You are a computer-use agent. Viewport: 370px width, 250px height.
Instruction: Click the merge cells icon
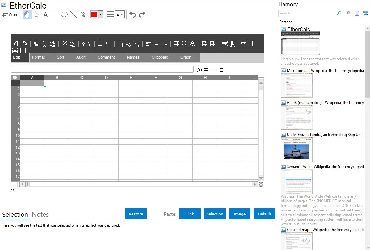point(204,43)
